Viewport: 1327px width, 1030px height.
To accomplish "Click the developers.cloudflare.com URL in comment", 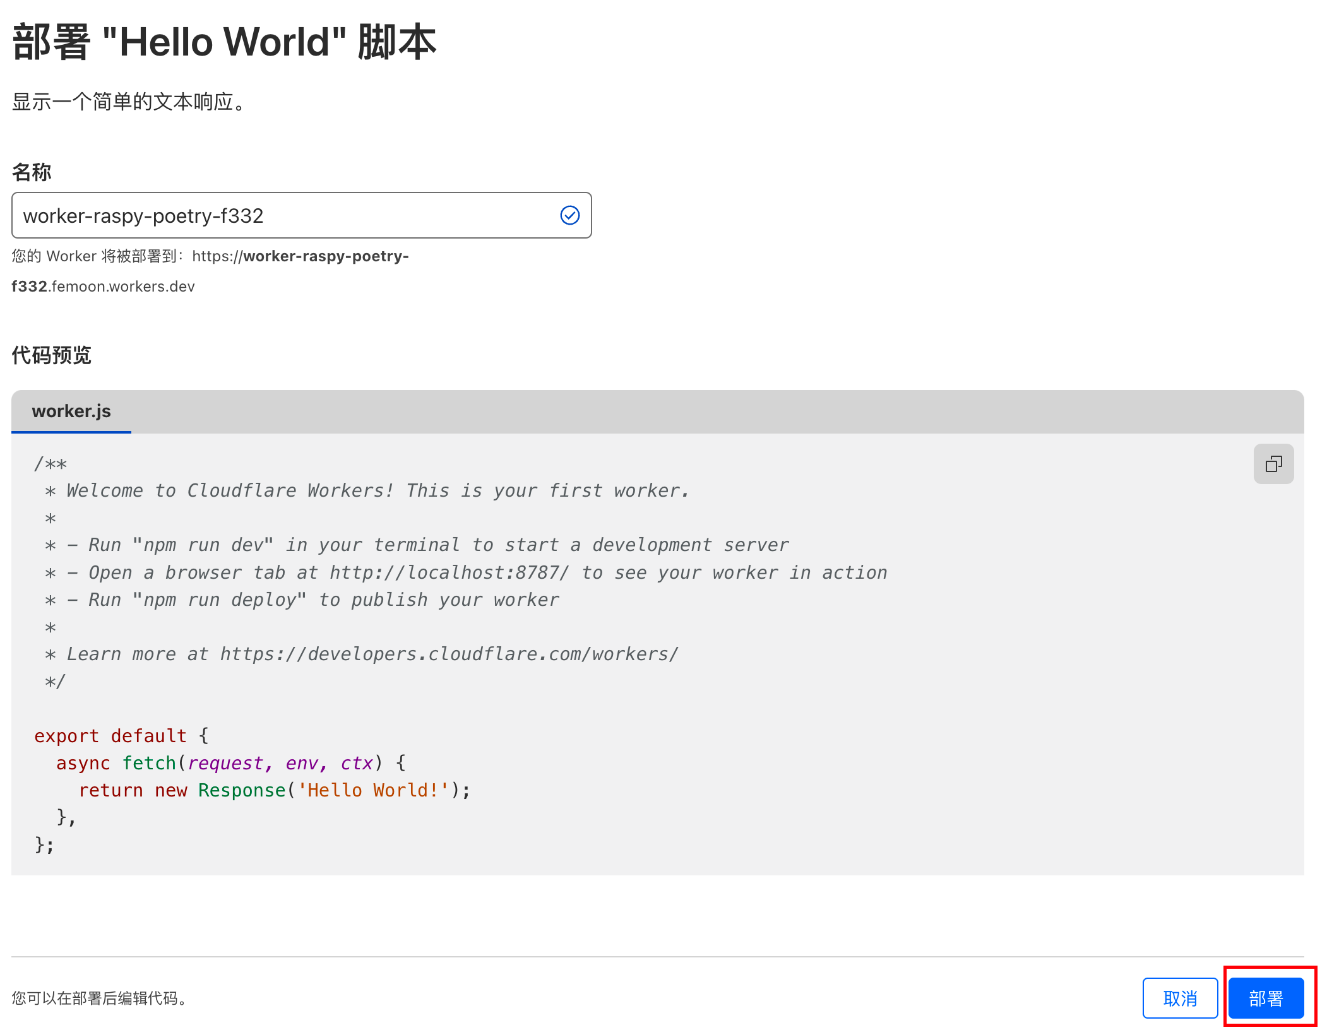I will (x=449, y=654).
